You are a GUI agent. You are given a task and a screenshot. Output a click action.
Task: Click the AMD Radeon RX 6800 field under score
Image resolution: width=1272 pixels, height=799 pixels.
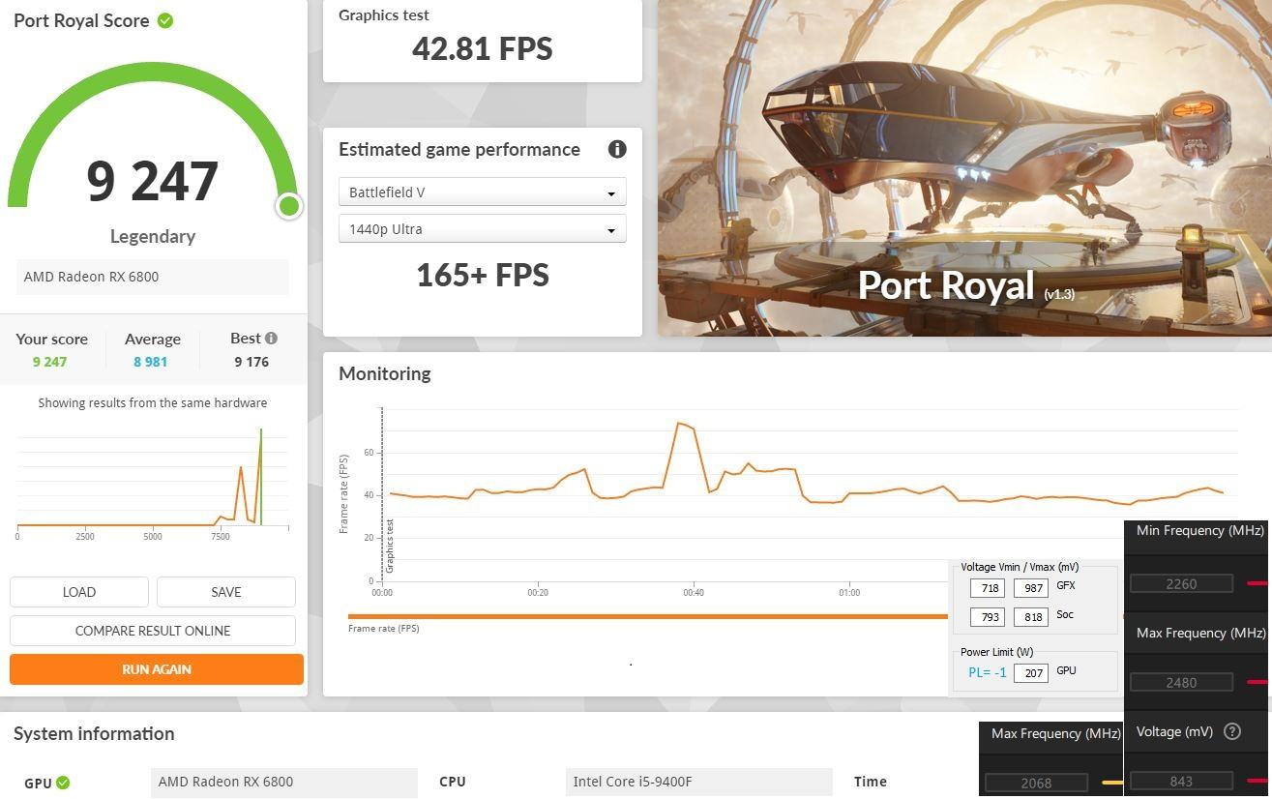pyautogui.click(x=153, y=277)
